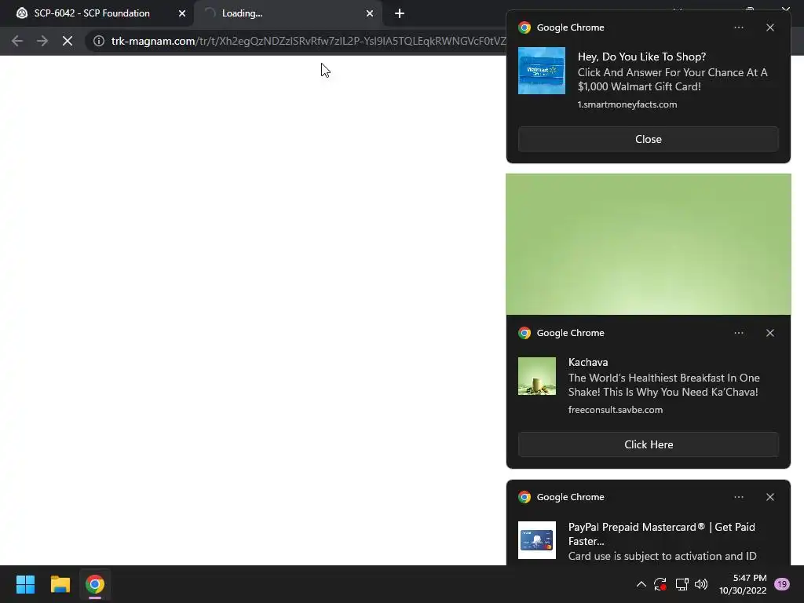Click the Close button in Walmart notification

[648, 140]
